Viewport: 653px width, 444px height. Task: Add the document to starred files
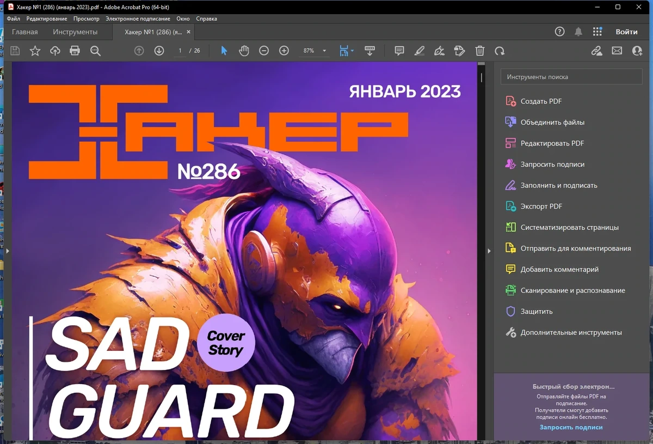pyautogui.click(x=35, y=51)
